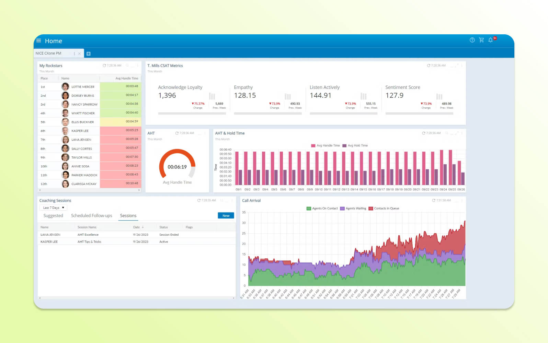The height and width of the screenshot is (343, 548).
Task: Select the PARKER MADDOX row
Action: tap(89, 175)
